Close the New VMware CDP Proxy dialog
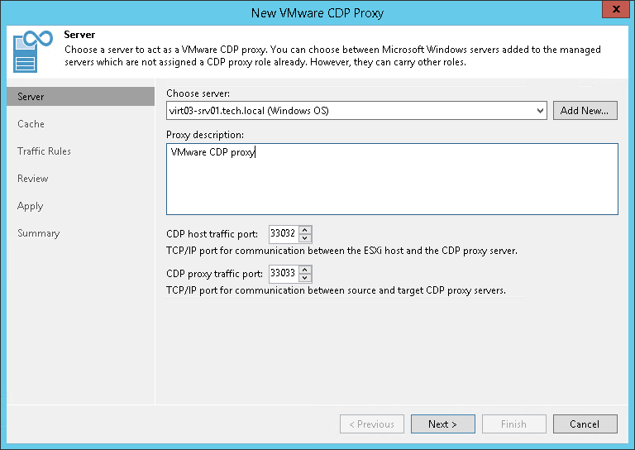The height and width of the screenshot is (450, 635). tap(613, 12)
